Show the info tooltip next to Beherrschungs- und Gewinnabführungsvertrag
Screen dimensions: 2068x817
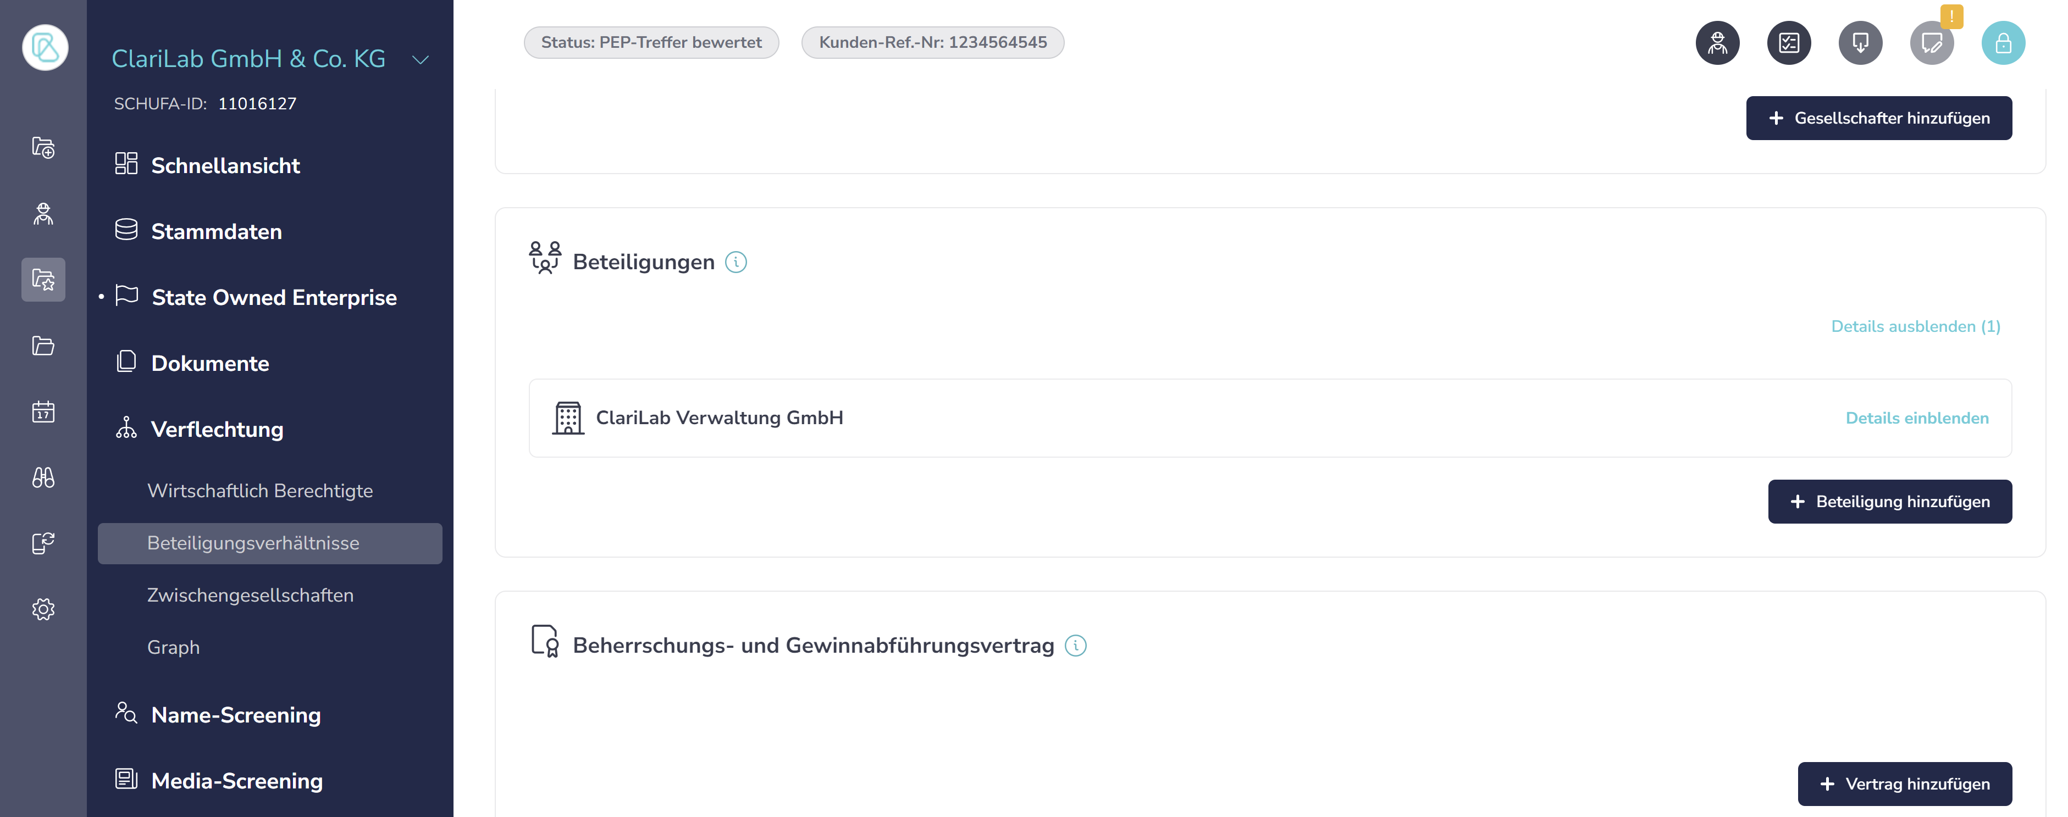(1075, 646)
